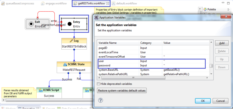Click the variables table vertical scrollbar thumb
Image resolution: width=233 pixels, height=109 pixels.
coord(211,66)
